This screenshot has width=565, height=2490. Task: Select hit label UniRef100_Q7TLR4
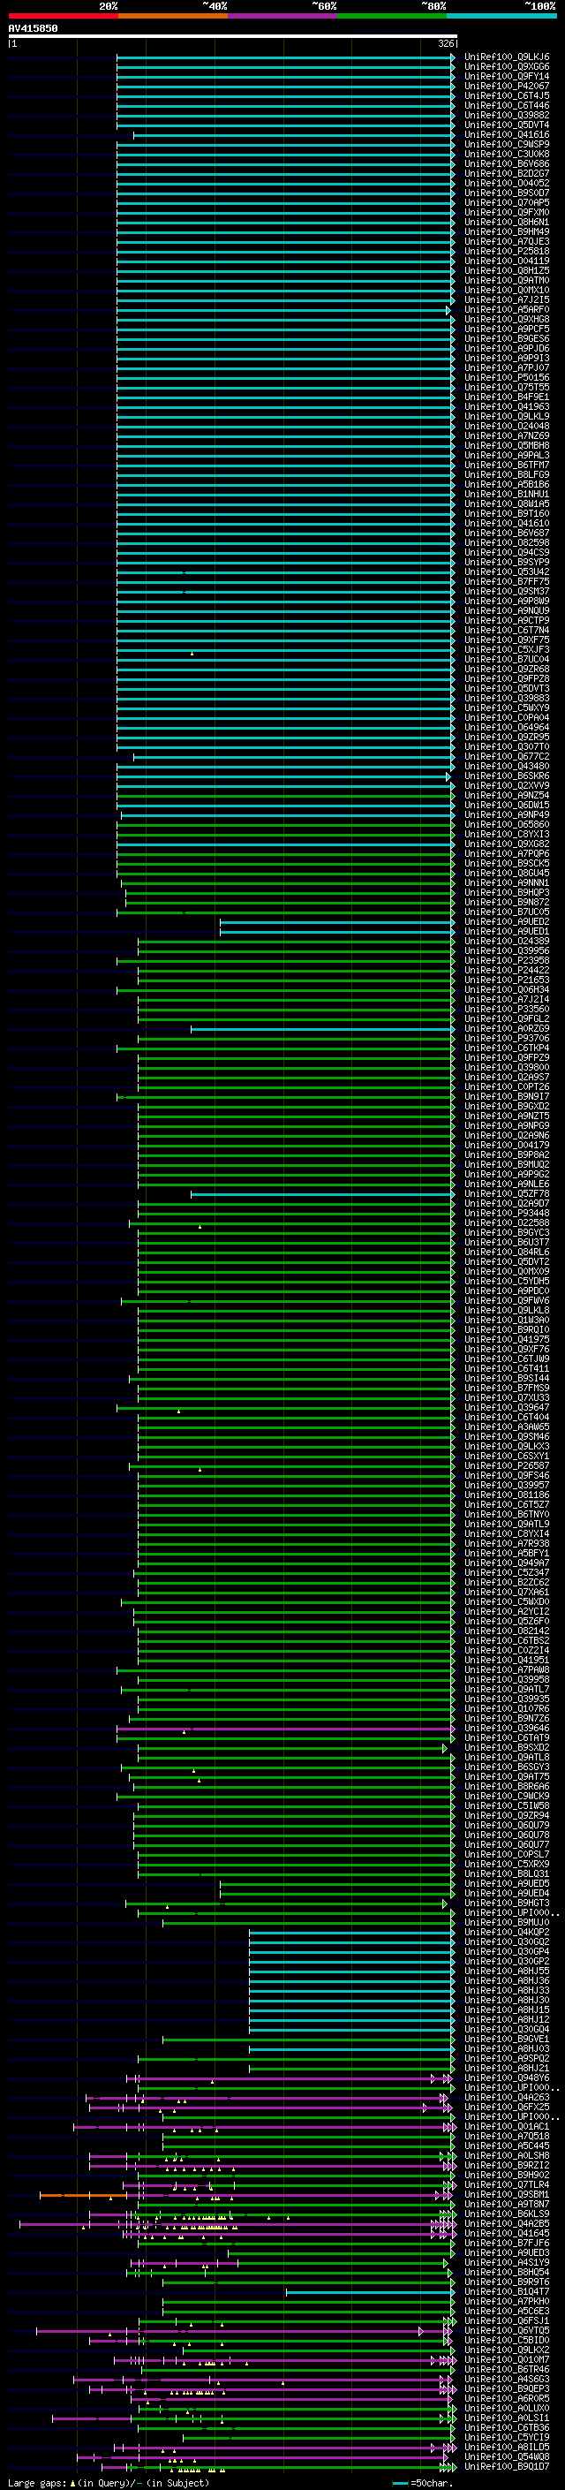click(x=507, y=2183)
